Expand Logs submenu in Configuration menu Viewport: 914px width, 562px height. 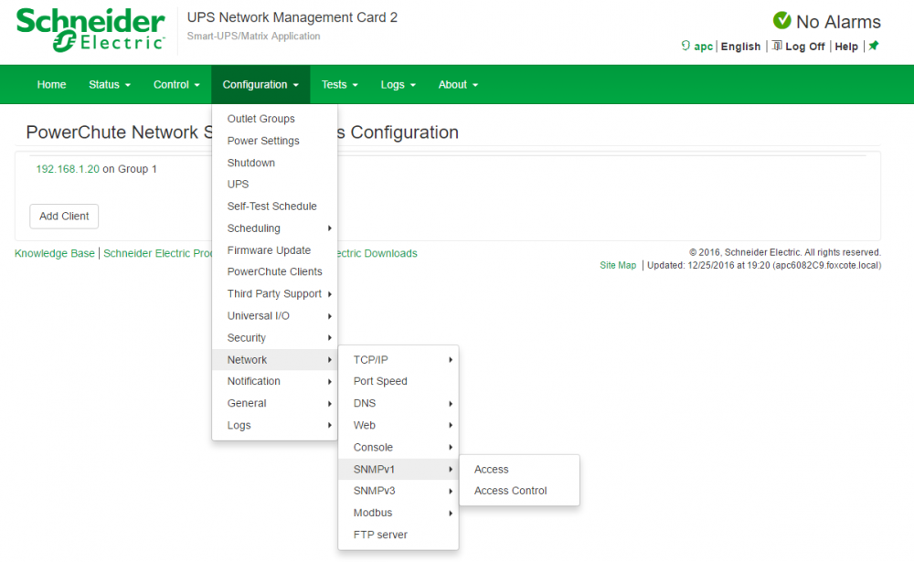click(x=274, y=426)
